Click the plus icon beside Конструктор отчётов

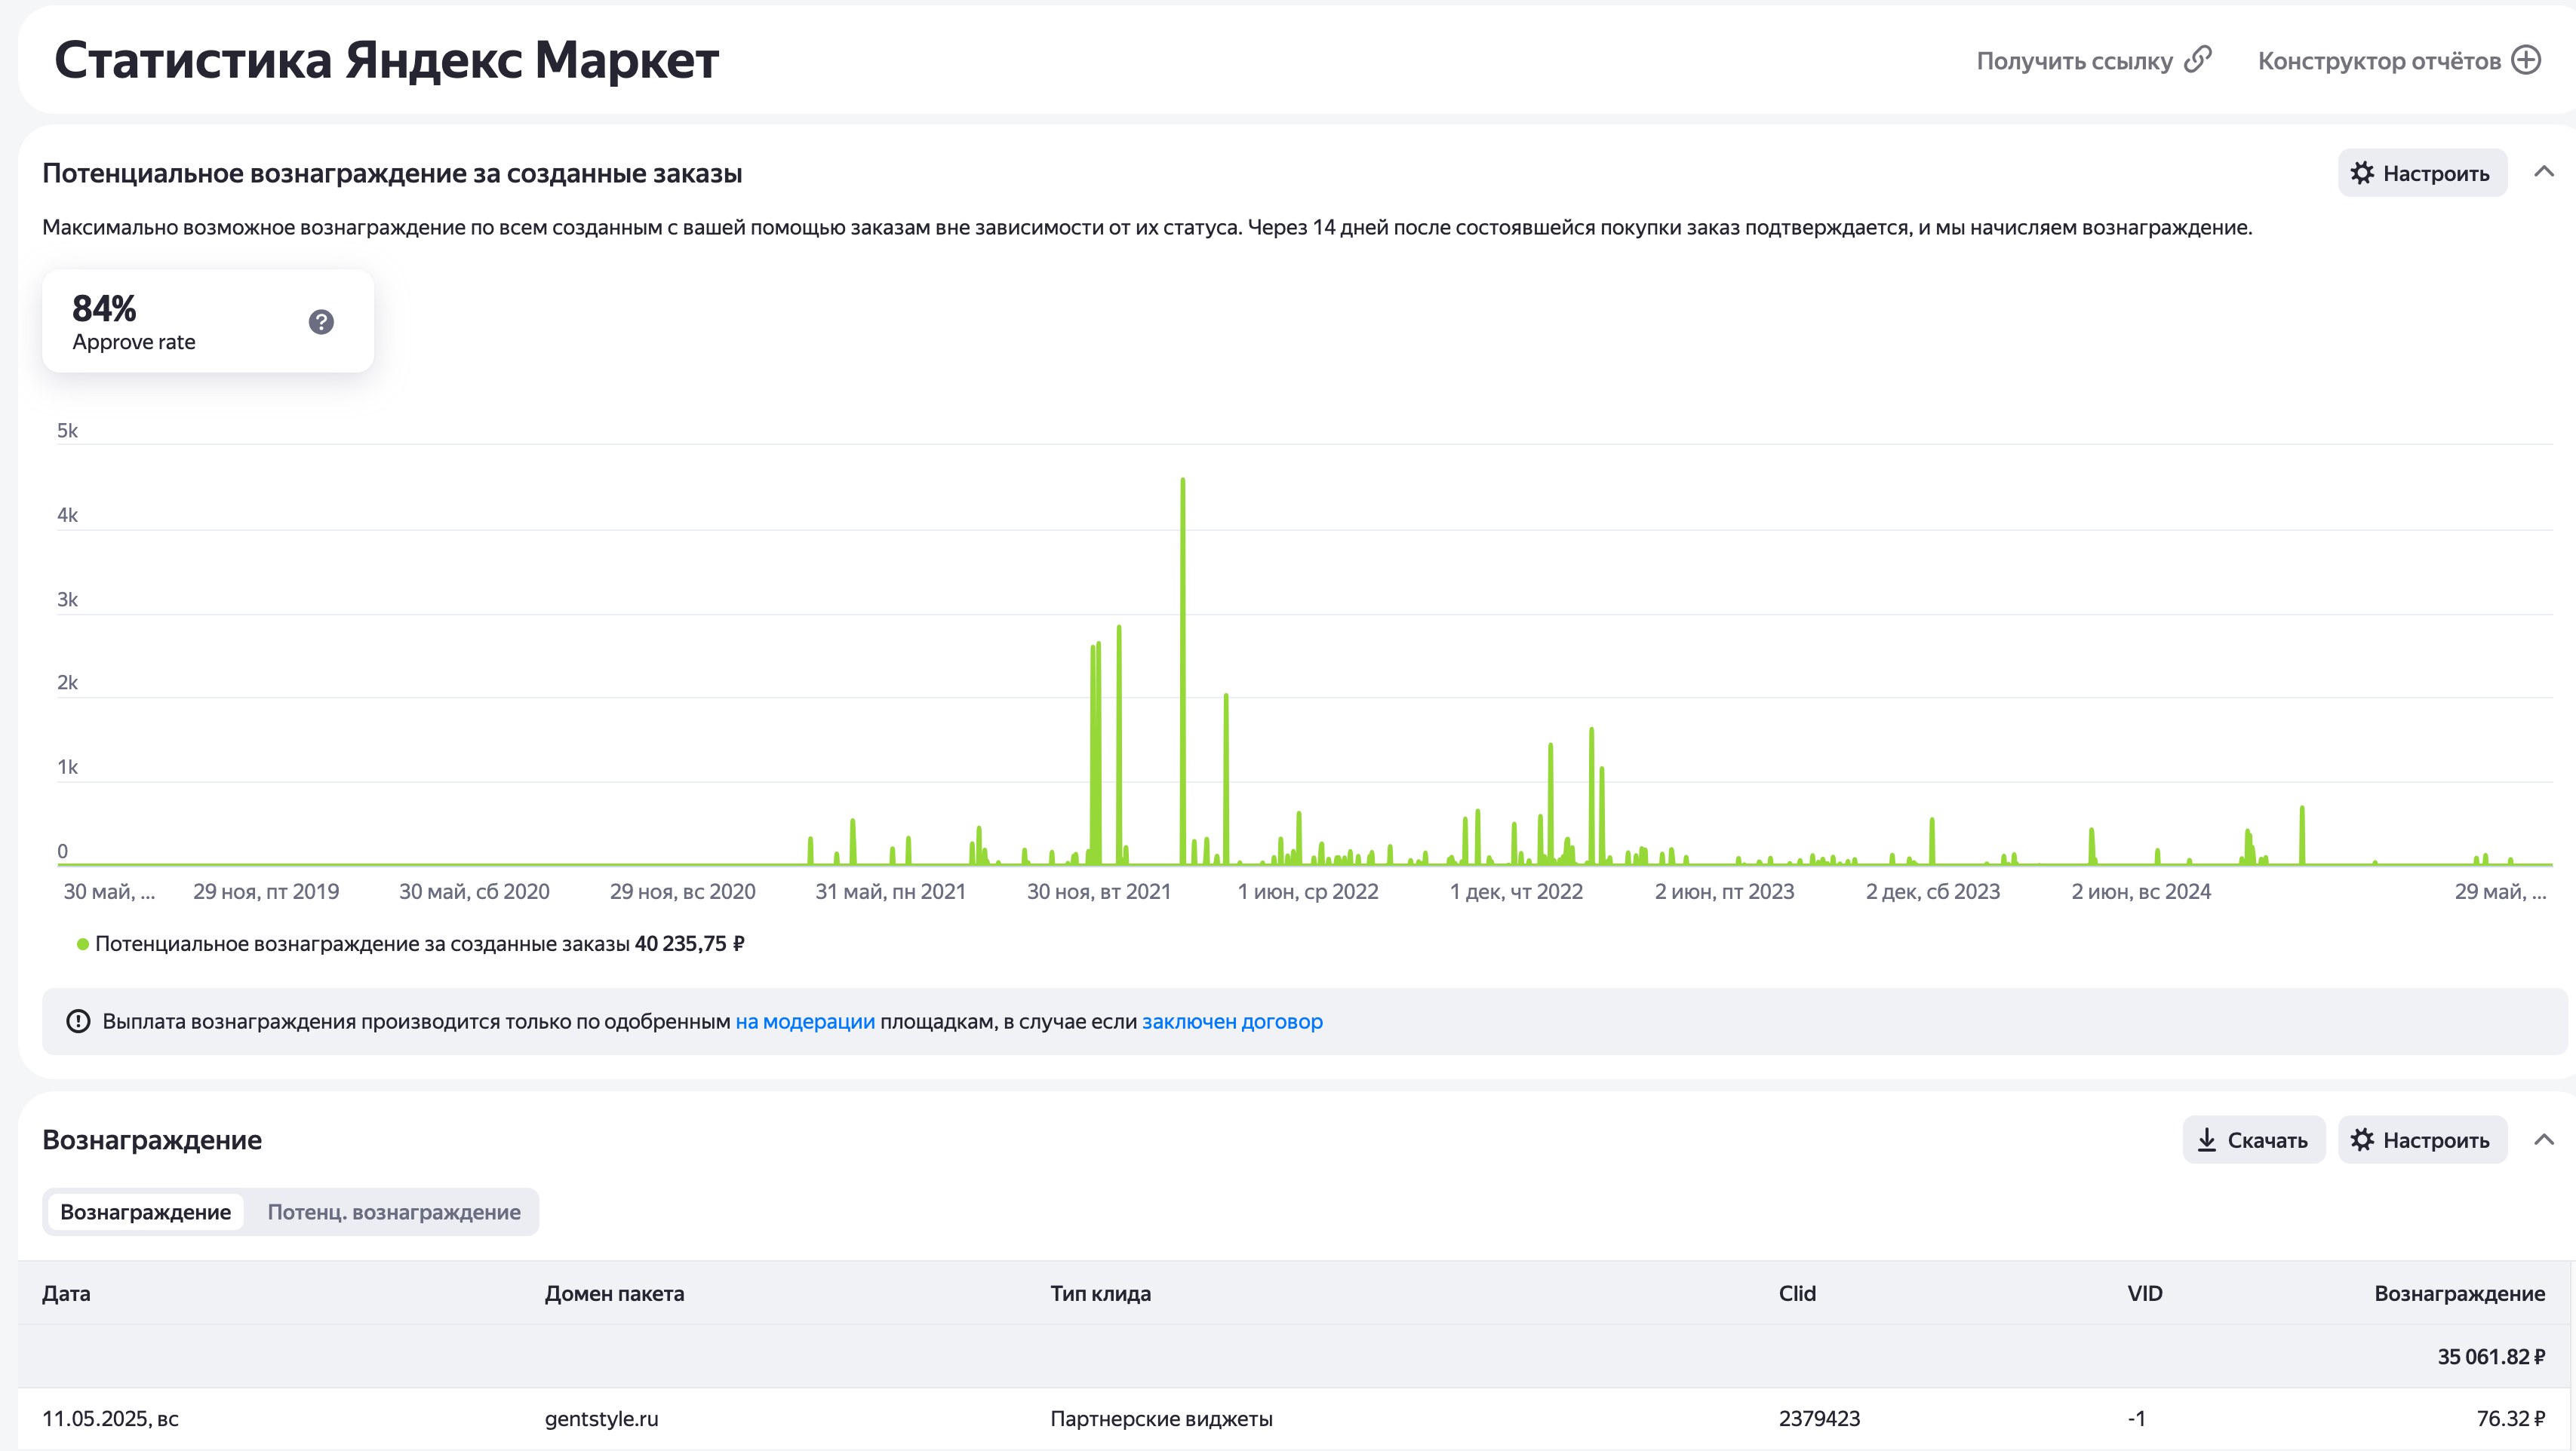click(x=2527, y=60)
